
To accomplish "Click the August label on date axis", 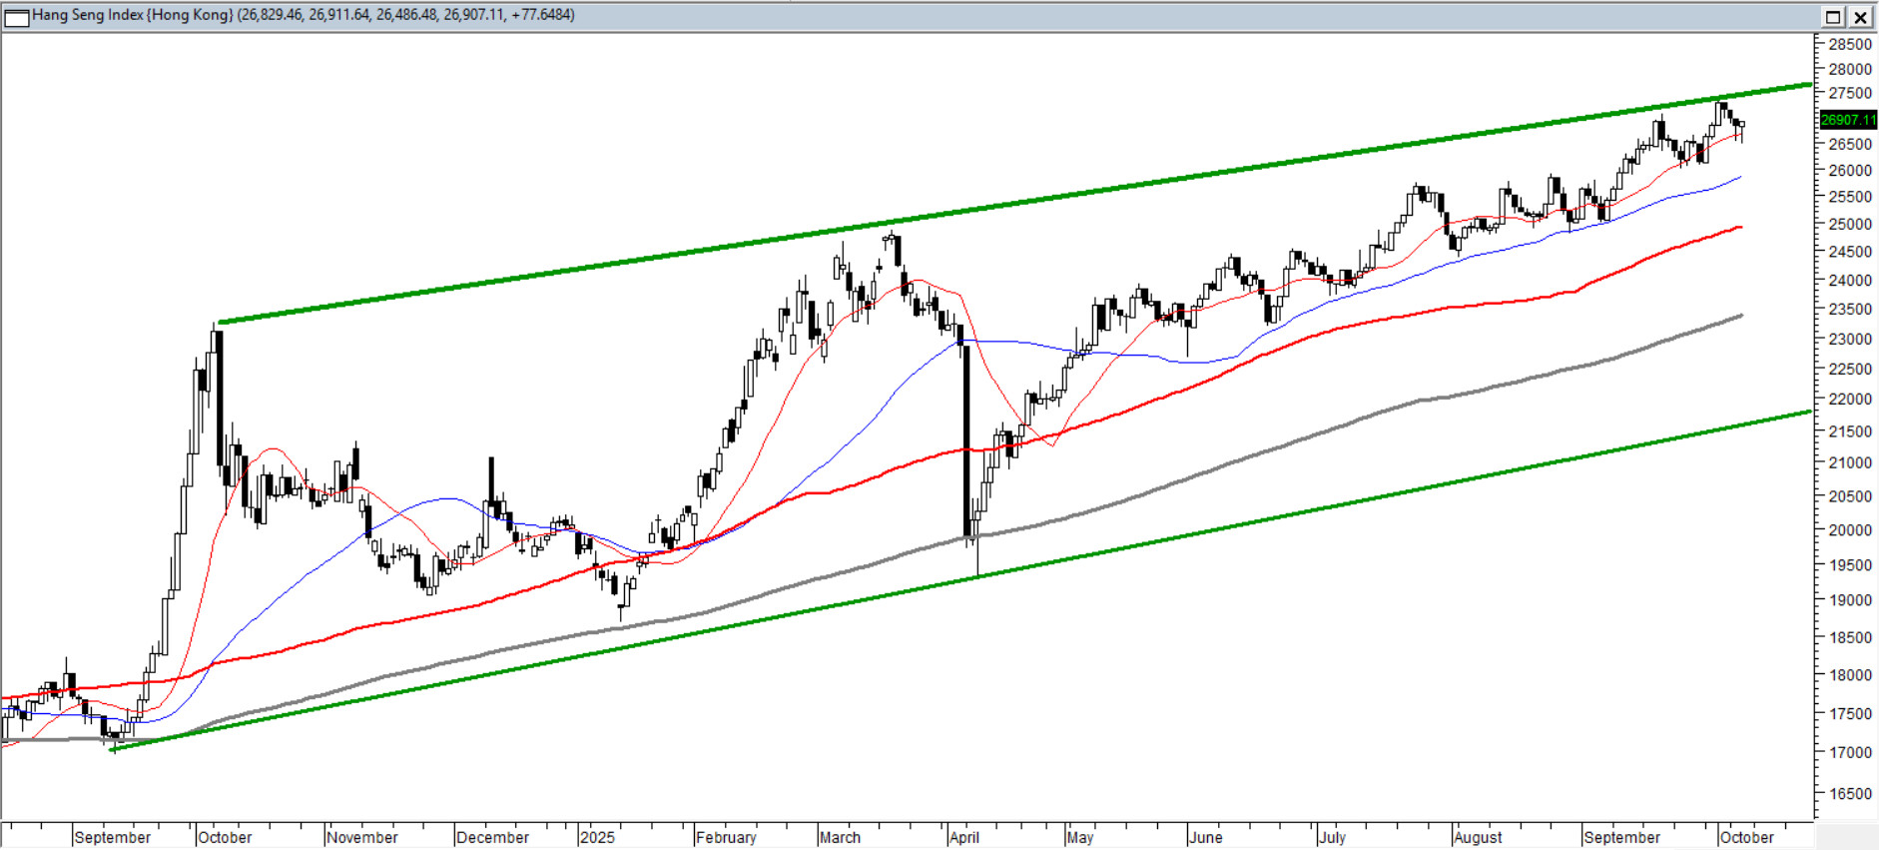I will point(1478,837).
